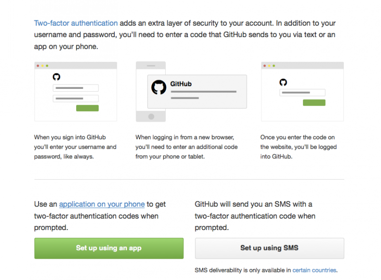Follow the application on your phone link
This screenshot has width=381, height=280.
[101, 204]
